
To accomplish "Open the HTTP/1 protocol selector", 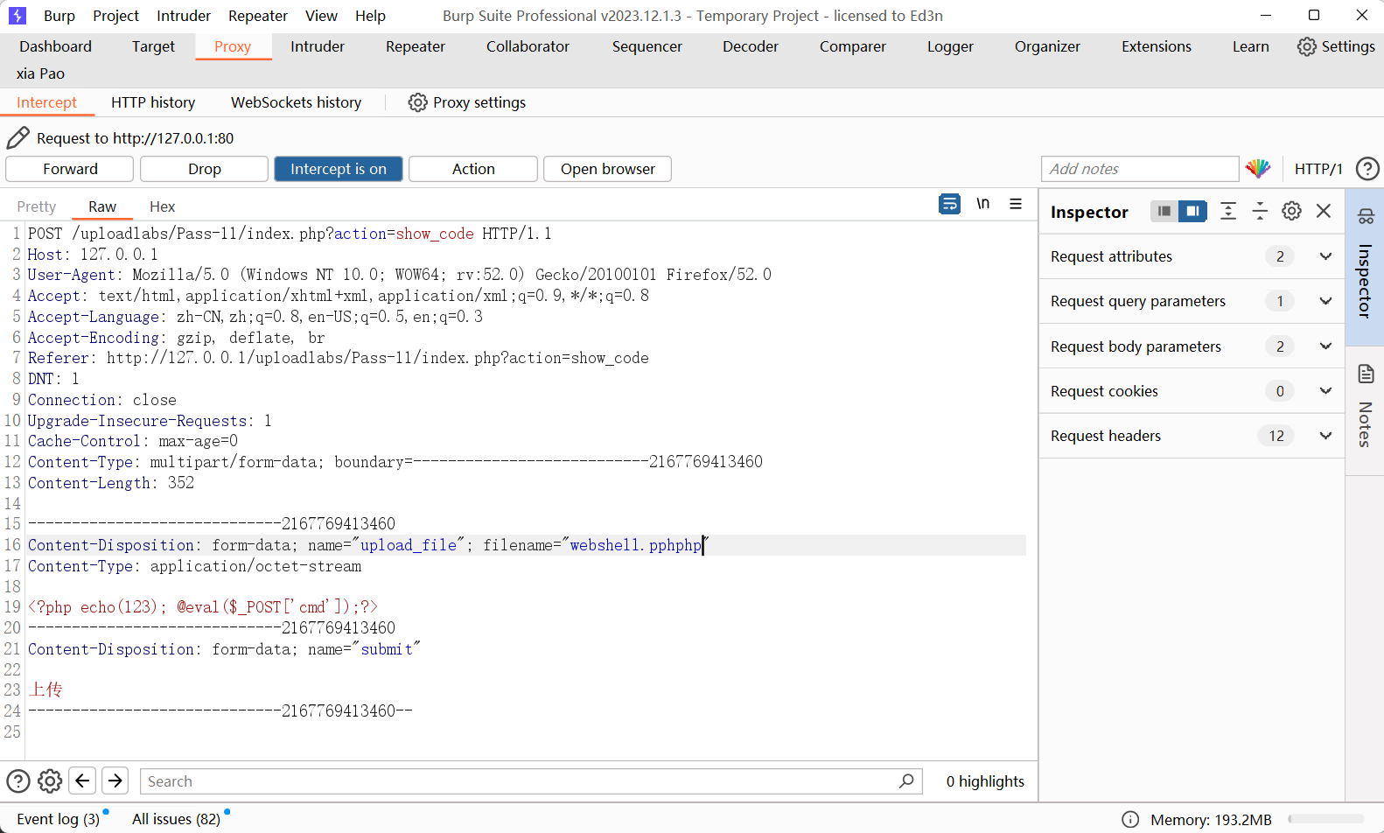I will pos(1318,169).
